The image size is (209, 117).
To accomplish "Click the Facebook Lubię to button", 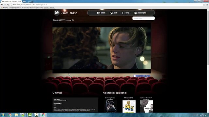I will [137, 76].
